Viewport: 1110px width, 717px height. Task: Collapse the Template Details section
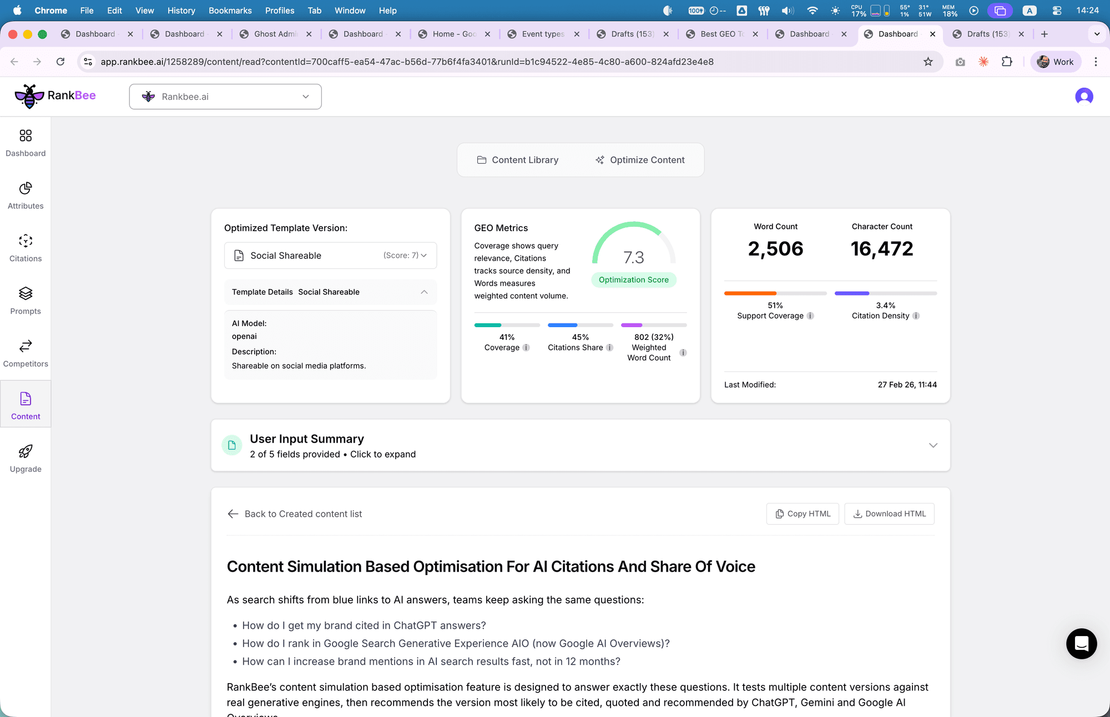424,292
